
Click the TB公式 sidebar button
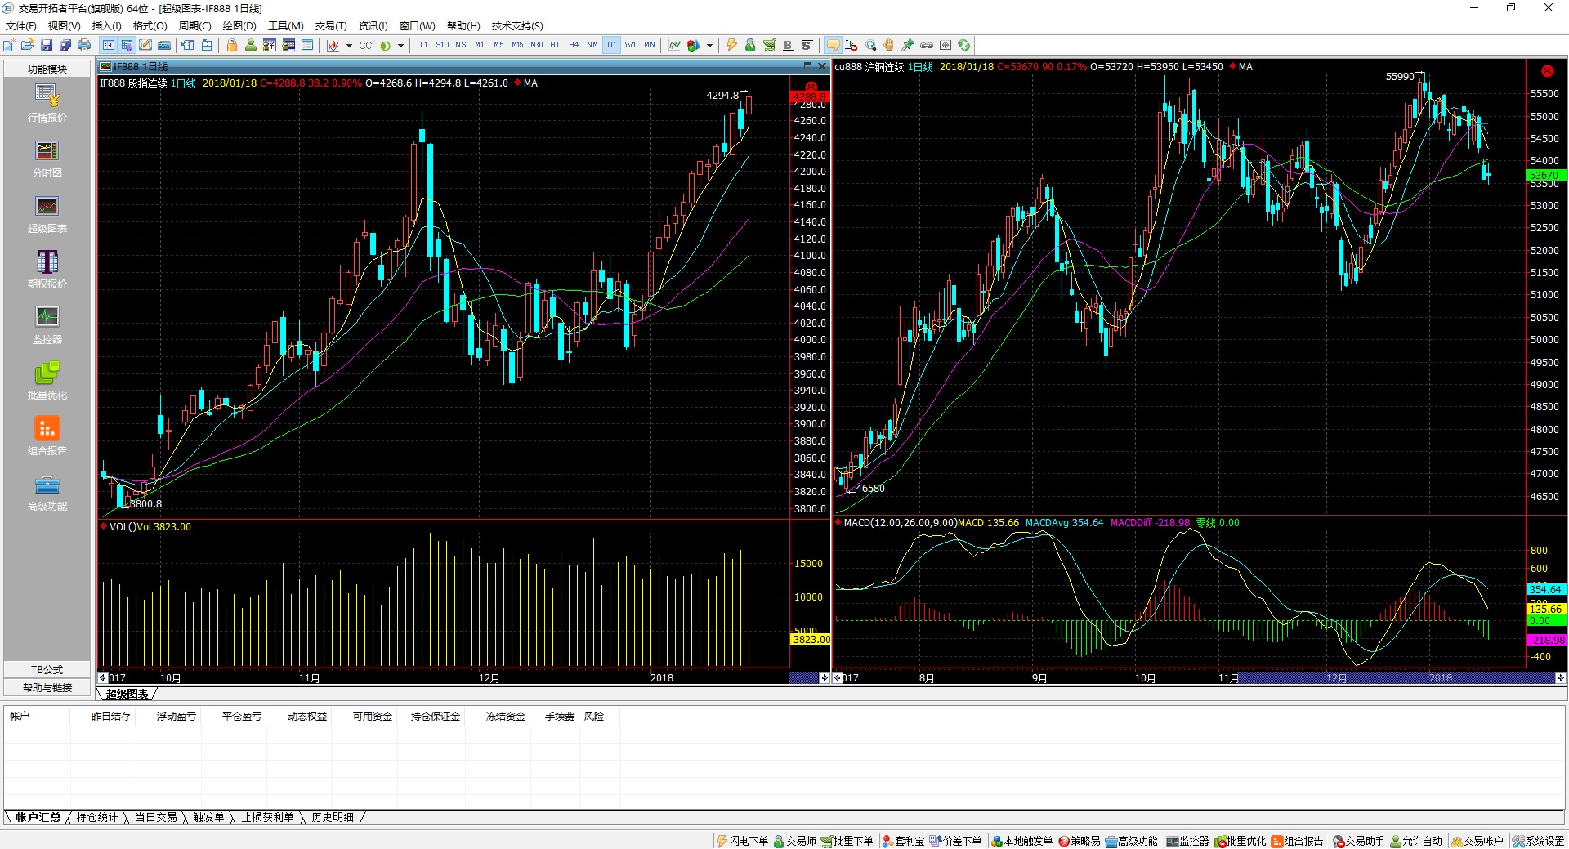(47, 669)
